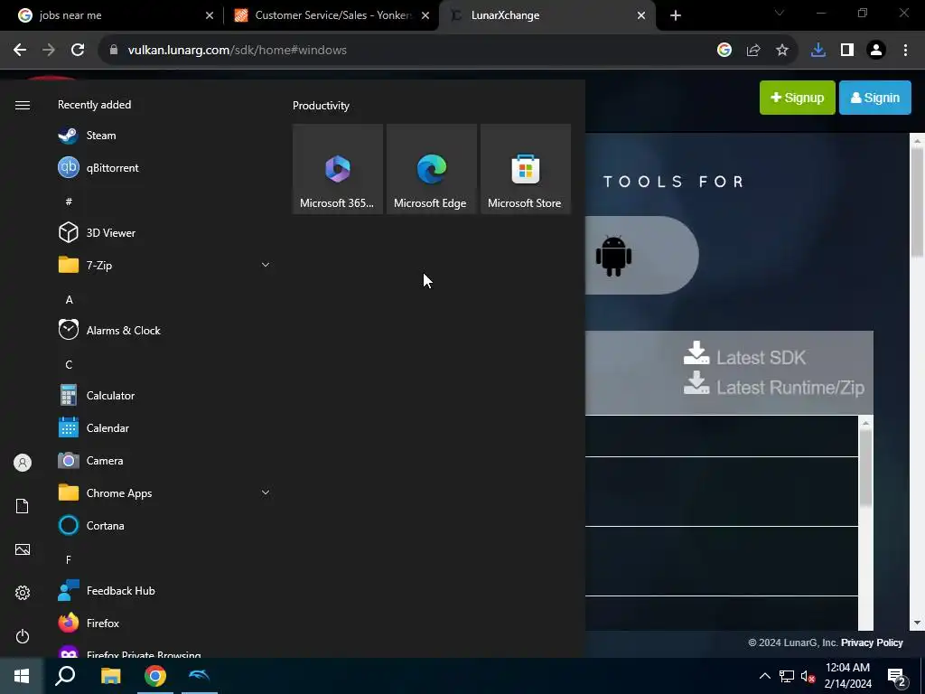Click the 'Recently added' heading

tap(94, 105)
